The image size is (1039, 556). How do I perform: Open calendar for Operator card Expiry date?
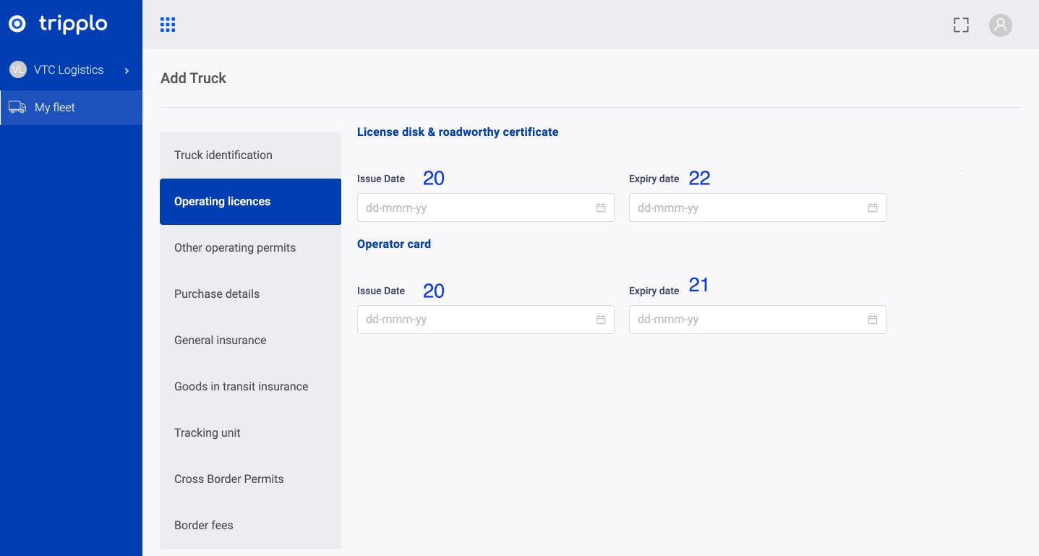click(x=872, y=320)
